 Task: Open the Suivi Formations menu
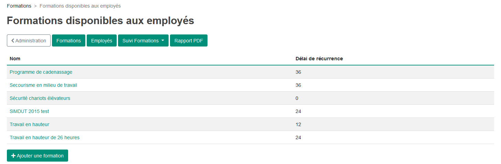(x=143, y=41)
